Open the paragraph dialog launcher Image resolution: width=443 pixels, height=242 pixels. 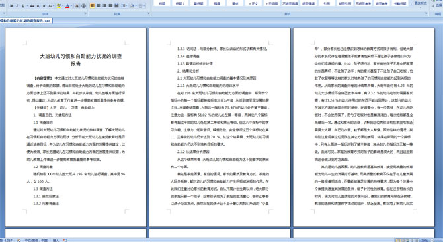149,13
